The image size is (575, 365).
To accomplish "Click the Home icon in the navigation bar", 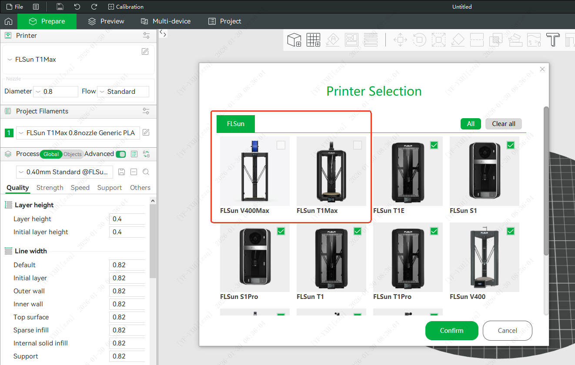I will tap(8, 21).
